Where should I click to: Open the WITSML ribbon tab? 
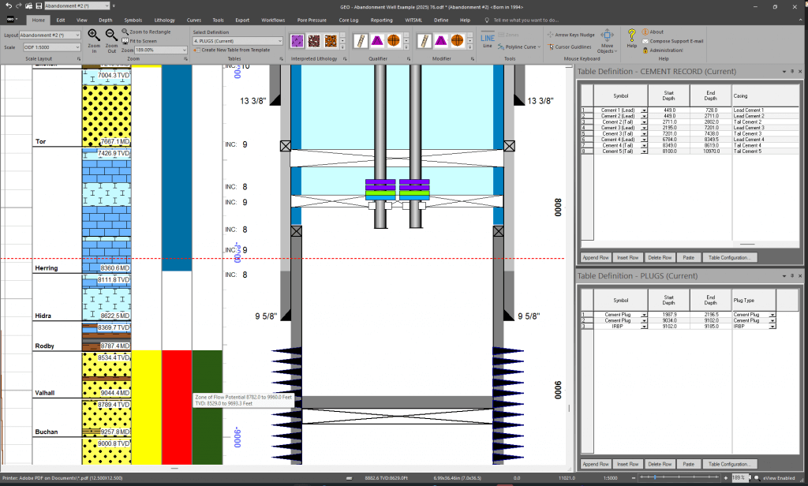413,20
